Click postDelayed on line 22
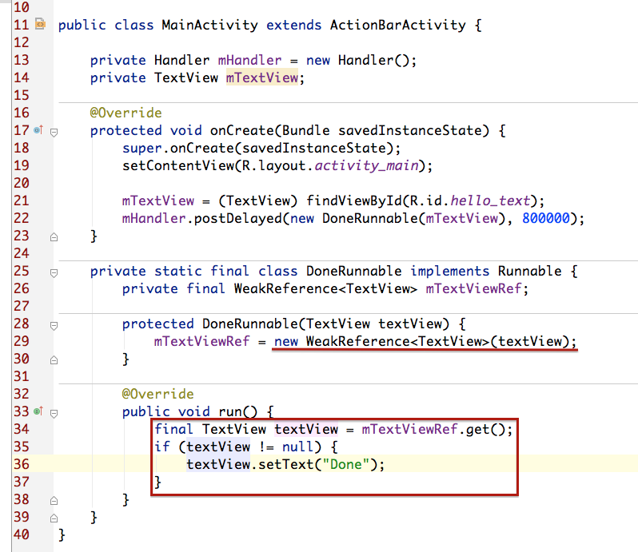This screenshot has width=638, height=552. click(x=237, y=219)
